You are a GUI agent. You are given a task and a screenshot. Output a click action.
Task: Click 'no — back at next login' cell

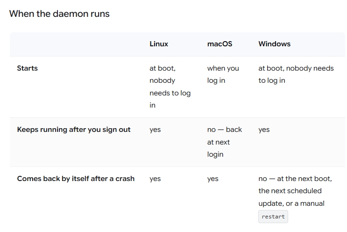(x=225, y=142)
